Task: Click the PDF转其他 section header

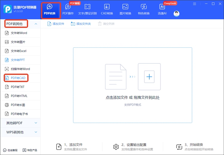Action: (20, 24)
